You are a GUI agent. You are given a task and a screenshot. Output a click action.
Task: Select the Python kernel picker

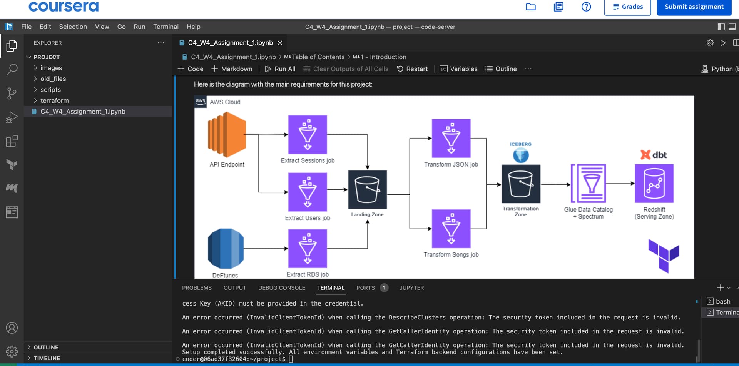[720, 69]
